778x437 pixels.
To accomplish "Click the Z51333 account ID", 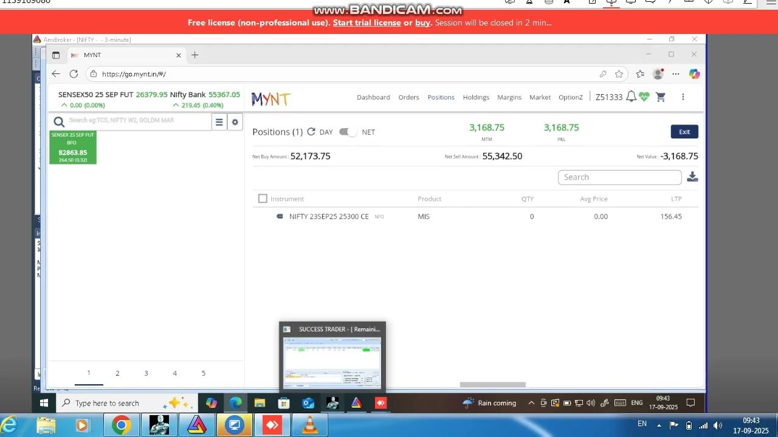I will pyautogui.click(x=609, y=97).
